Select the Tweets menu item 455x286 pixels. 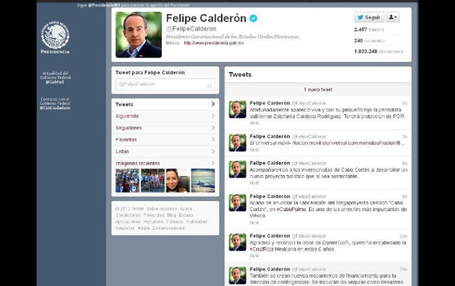(x=165, y=104)
